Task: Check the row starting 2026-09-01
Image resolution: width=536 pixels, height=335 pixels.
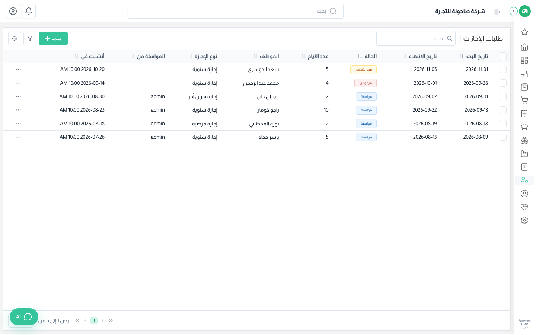Action: click(x=503, y=96)
